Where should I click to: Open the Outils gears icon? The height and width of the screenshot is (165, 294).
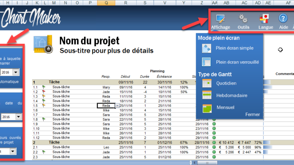tap(243, 21)
